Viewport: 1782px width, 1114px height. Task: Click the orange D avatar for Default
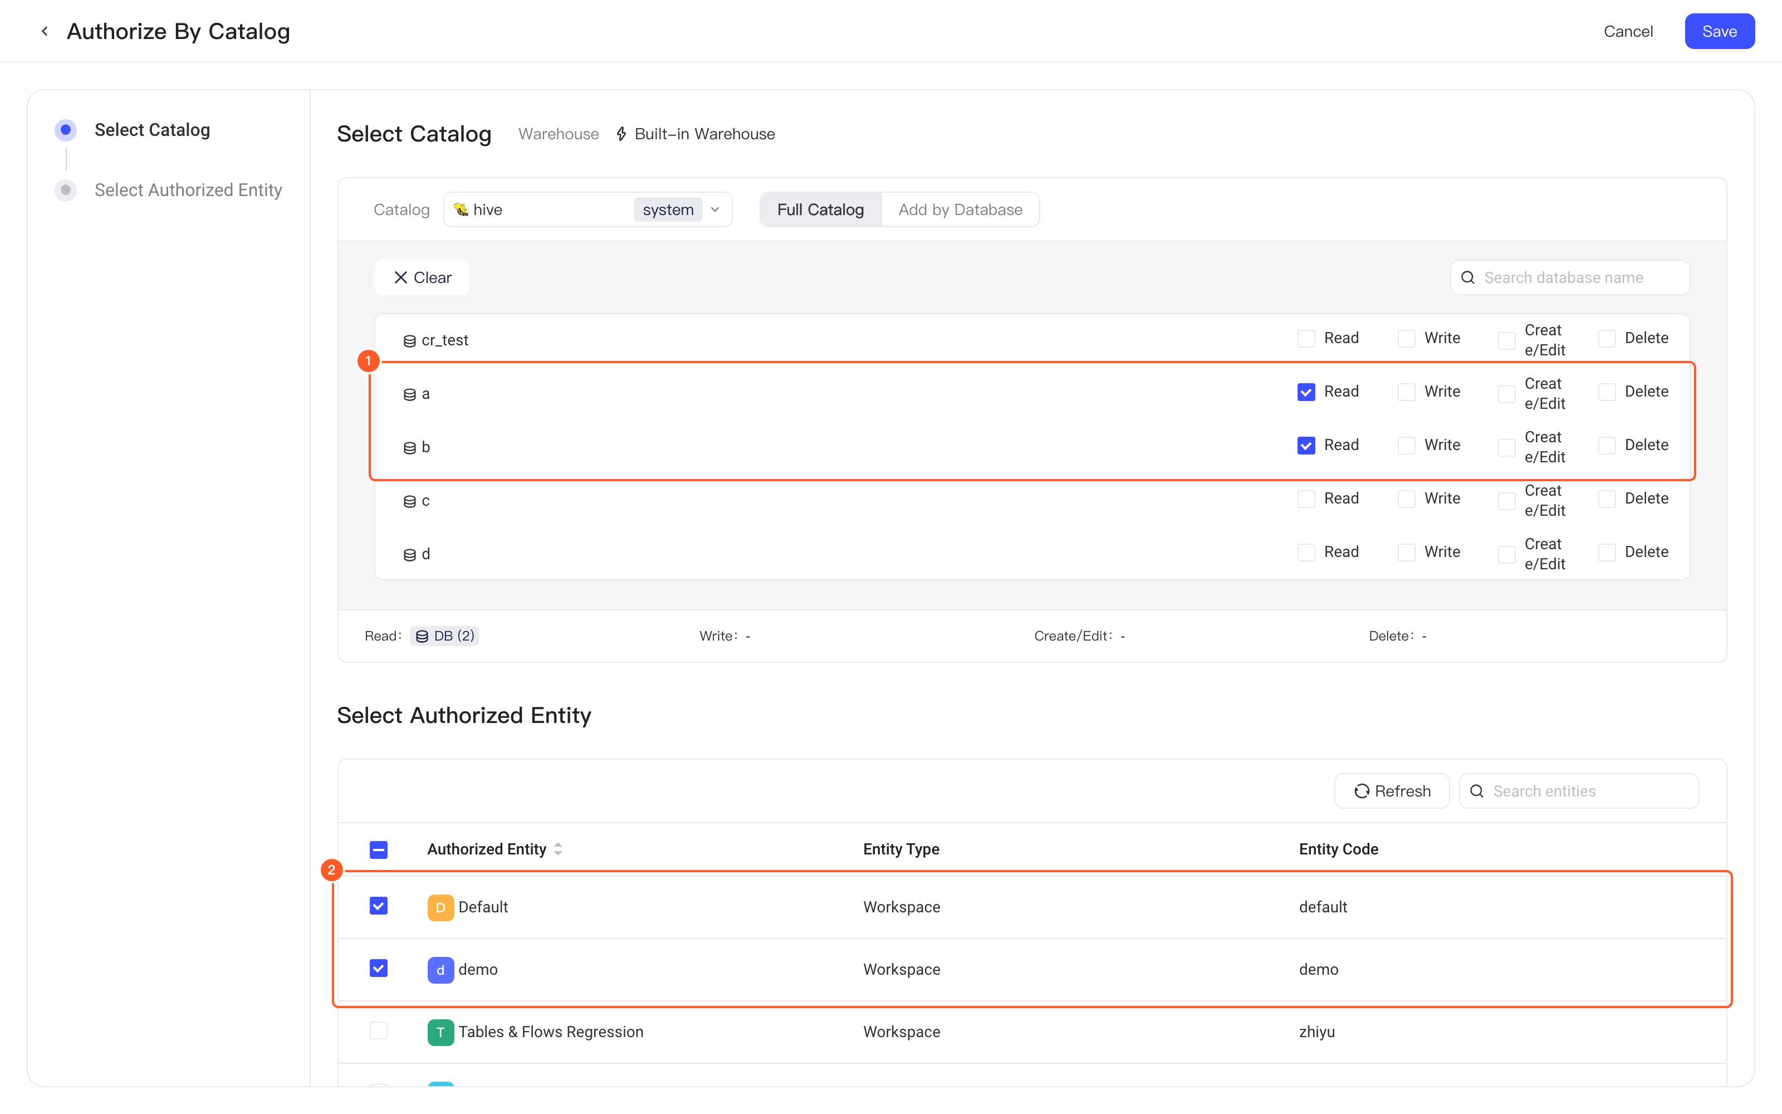click(x=440, y=907)
